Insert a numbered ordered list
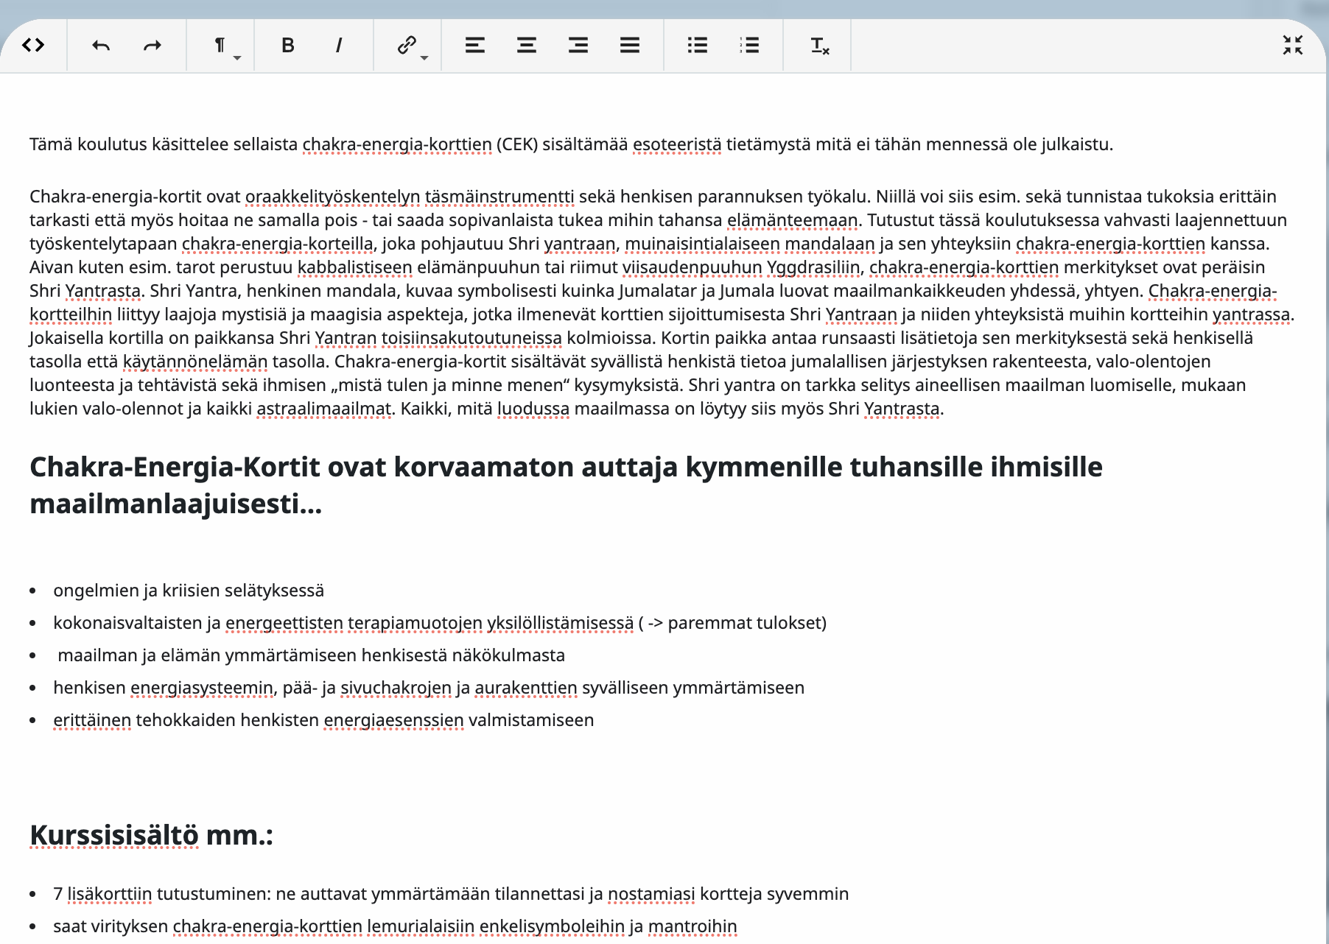This screenshot has height=944, width=1329. point(749,46)
